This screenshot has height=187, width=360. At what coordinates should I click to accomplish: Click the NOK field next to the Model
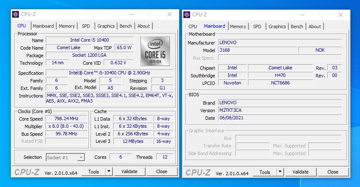[x=320, y=50]
